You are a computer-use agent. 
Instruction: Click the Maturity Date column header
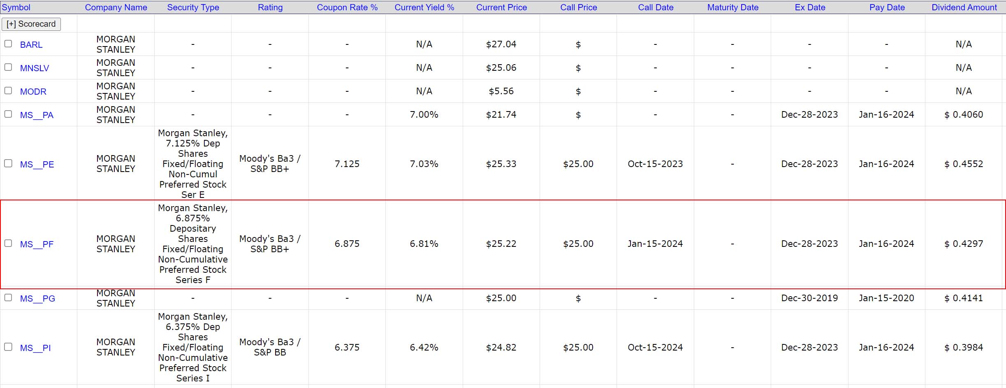coord(733,7)
